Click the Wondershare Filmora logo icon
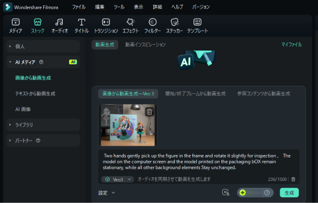This screenshot has width=318, height=203. tap(8, 7)
